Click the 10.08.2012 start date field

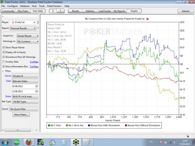24,86
